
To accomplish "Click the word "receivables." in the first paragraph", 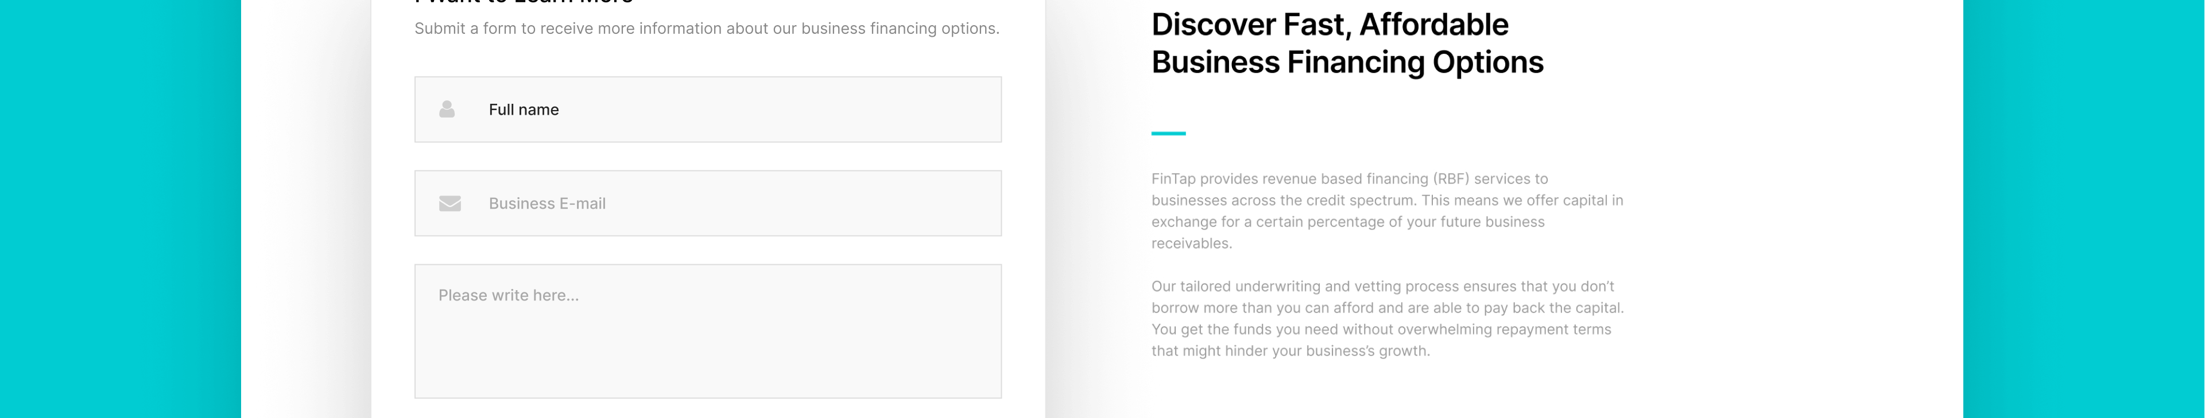I will pyautogui.click(x=1192, y=244).
